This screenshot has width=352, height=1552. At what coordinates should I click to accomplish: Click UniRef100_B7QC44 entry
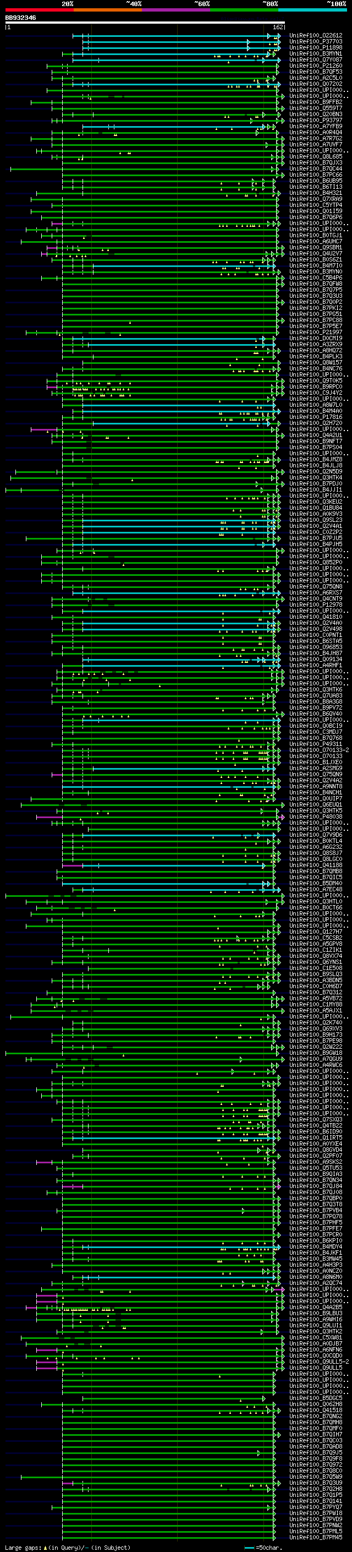click(x=316, y=168)
